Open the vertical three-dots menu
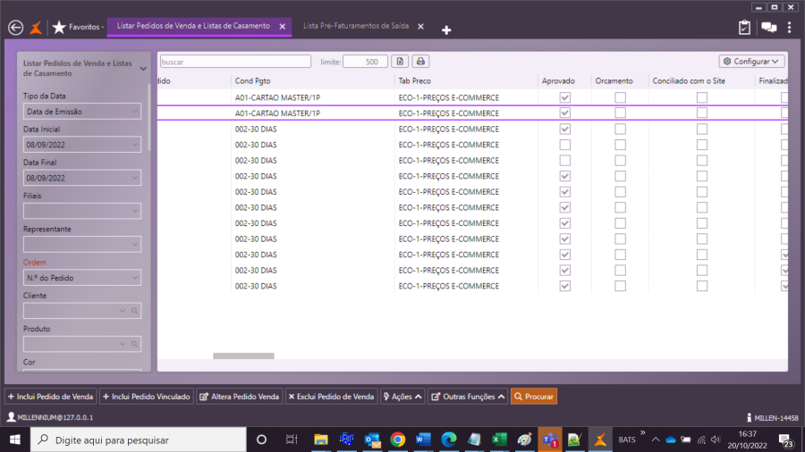Screen dimensions: 805x452 pos(789,27)
